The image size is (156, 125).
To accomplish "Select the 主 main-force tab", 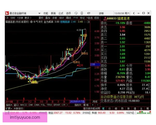I will click(141, 109).
